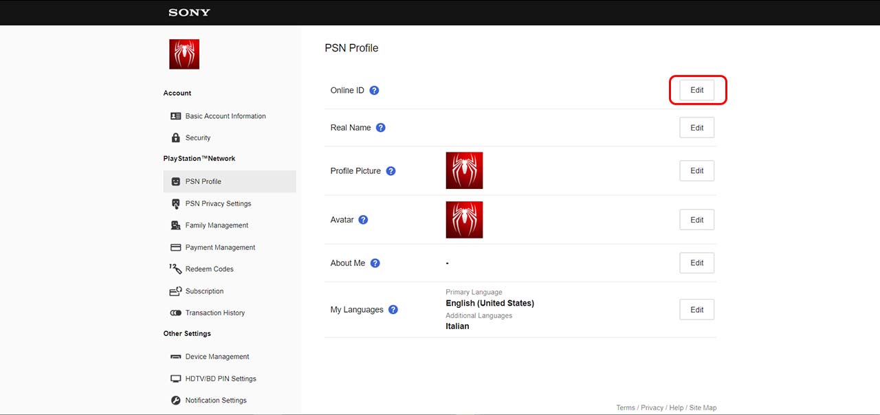Click the My Languages label
Image resolution: width=880 pixels, height=415 pixels.
357,310
